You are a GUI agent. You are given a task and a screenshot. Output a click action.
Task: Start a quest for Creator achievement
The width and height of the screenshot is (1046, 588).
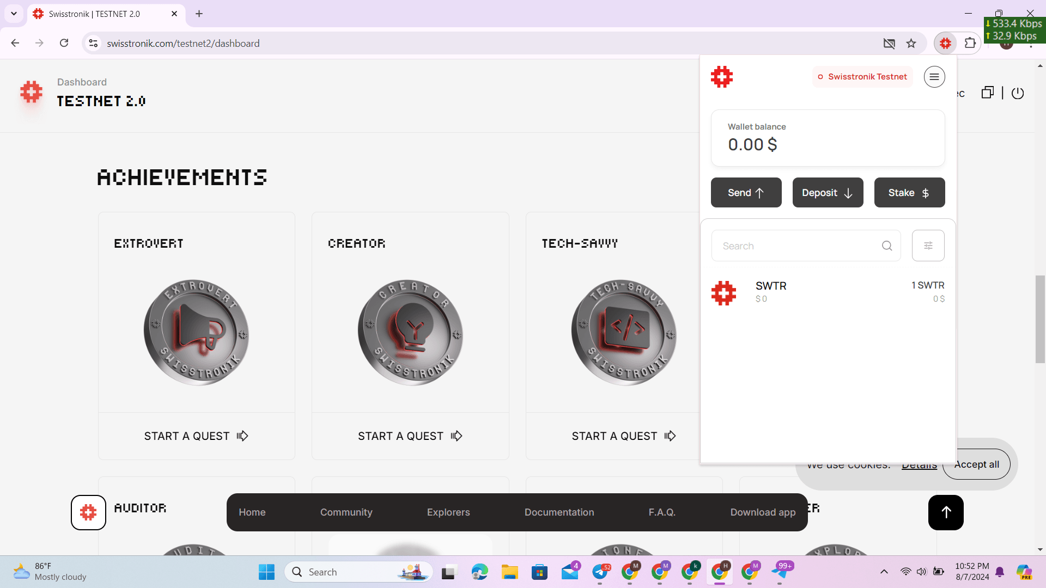pos(410,436)
